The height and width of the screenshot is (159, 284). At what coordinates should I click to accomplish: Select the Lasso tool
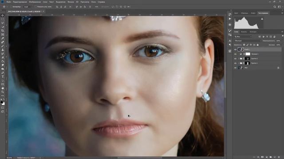tap(3, 23)
